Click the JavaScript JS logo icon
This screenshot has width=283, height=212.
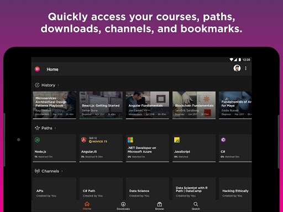[x=177, y=140]
